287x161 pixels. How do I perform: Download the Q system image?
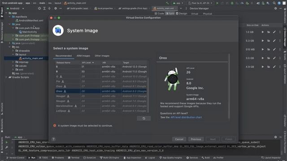[61, 76]
